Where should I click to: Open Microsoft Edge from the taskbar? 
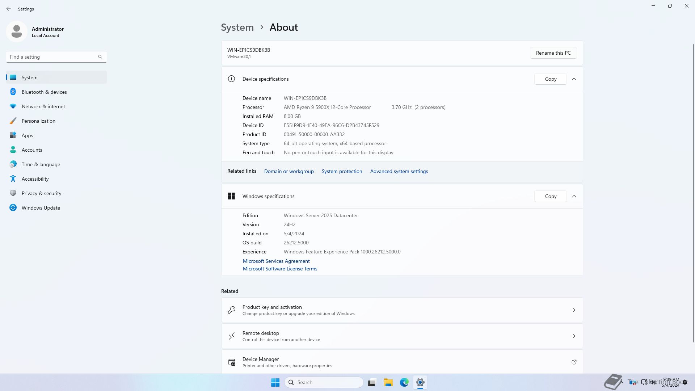pos(404,382)
